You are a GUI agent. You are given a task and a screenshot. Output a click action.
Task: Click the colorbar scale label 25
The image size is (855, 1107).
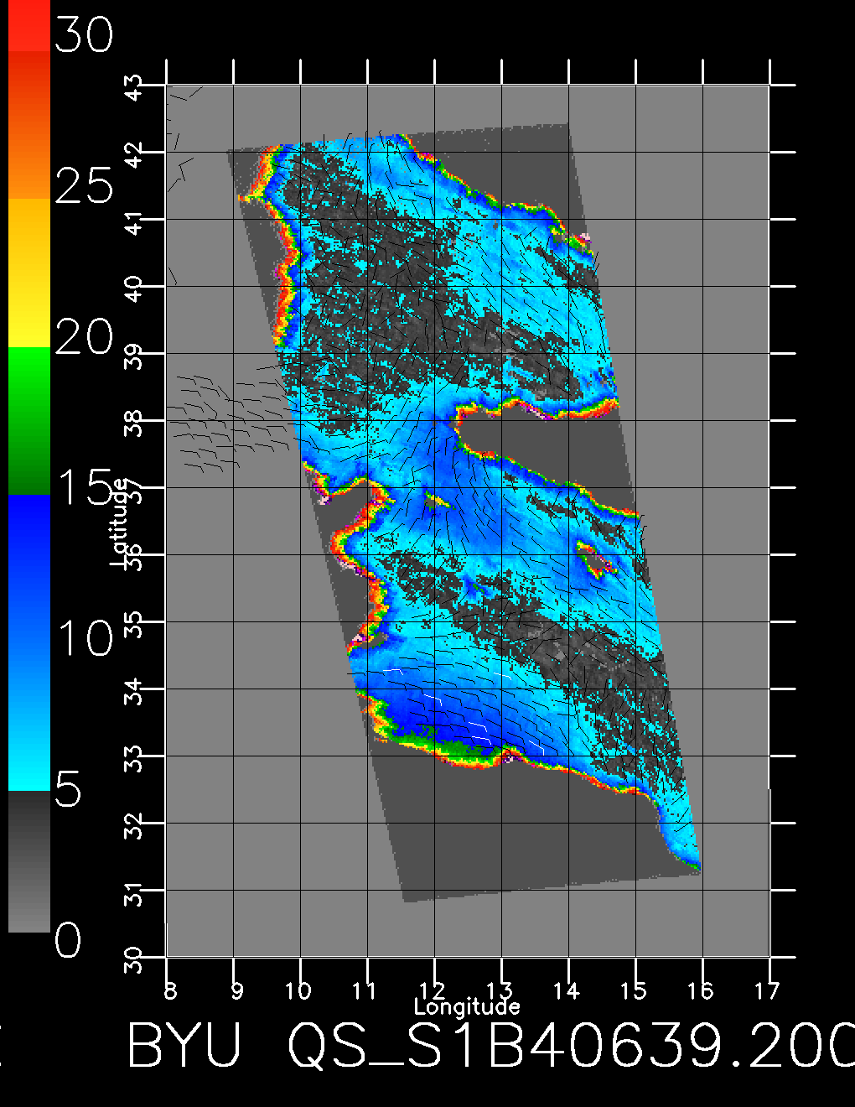point(84,185)
